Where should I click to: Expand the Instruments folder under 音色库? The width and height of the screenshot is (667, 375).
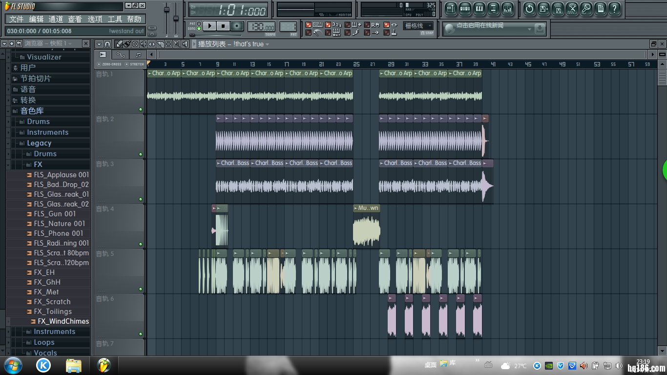[47, 132]
